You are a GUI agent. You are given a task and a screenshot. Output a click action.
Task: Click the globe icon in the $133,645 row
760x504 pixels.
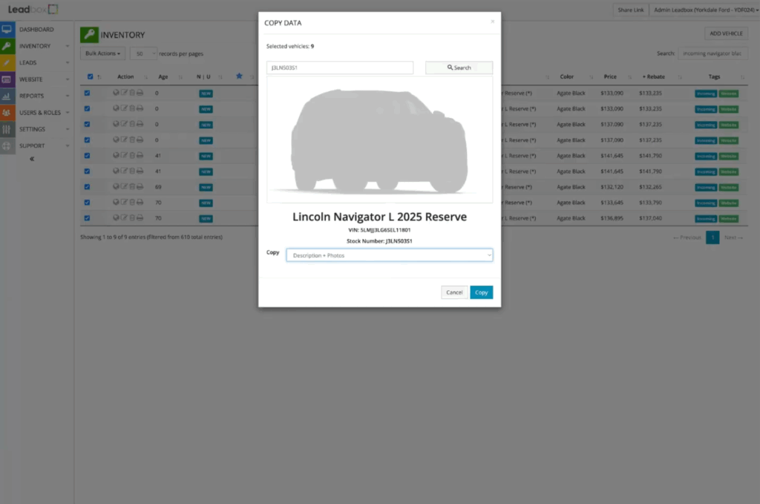pos(116,202)
